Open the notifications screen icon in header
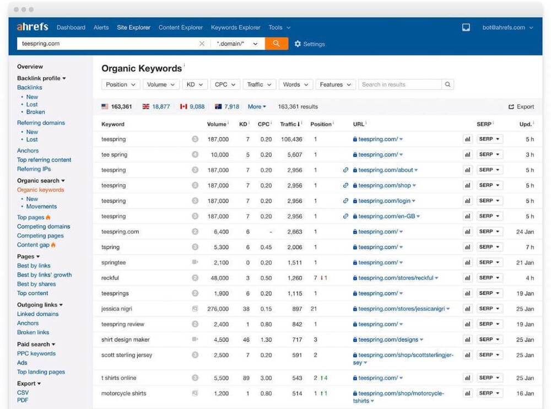 tap(466, 28)
